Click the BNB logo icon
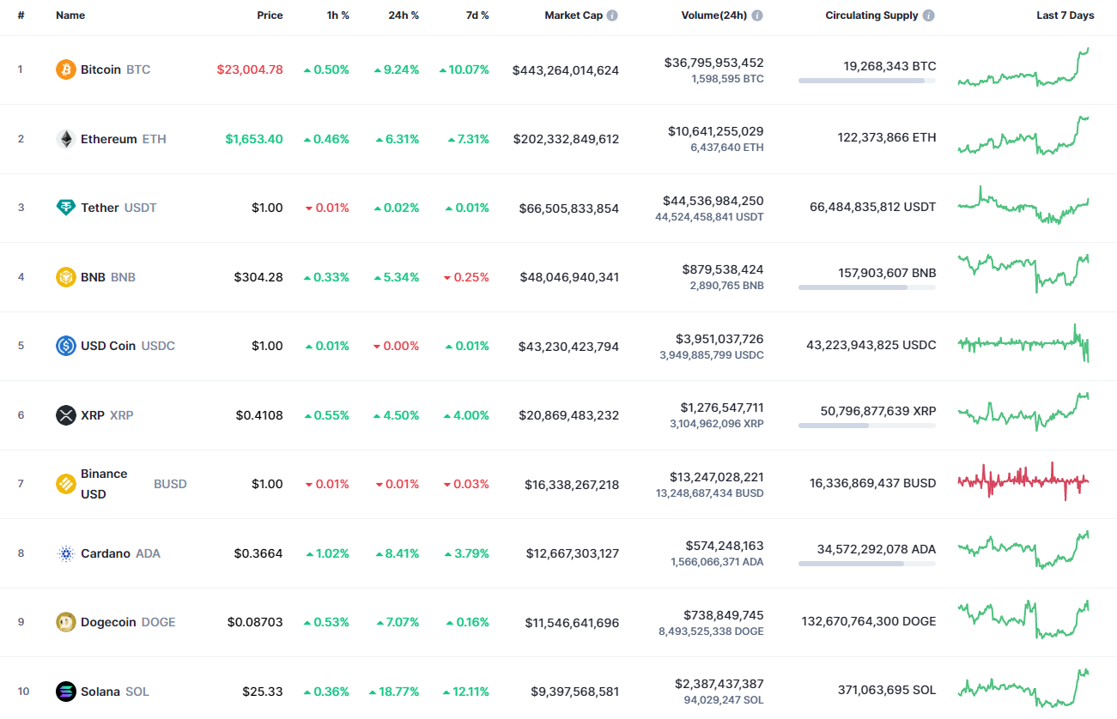This screenshot has height=719, width=1117. [x=64, y=276]
